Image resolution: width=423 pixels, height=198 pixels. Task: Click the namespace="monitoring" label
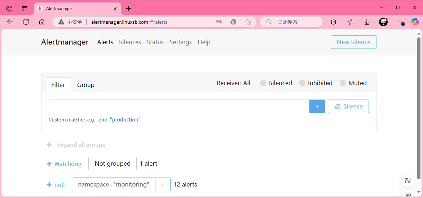pos(114,185)
